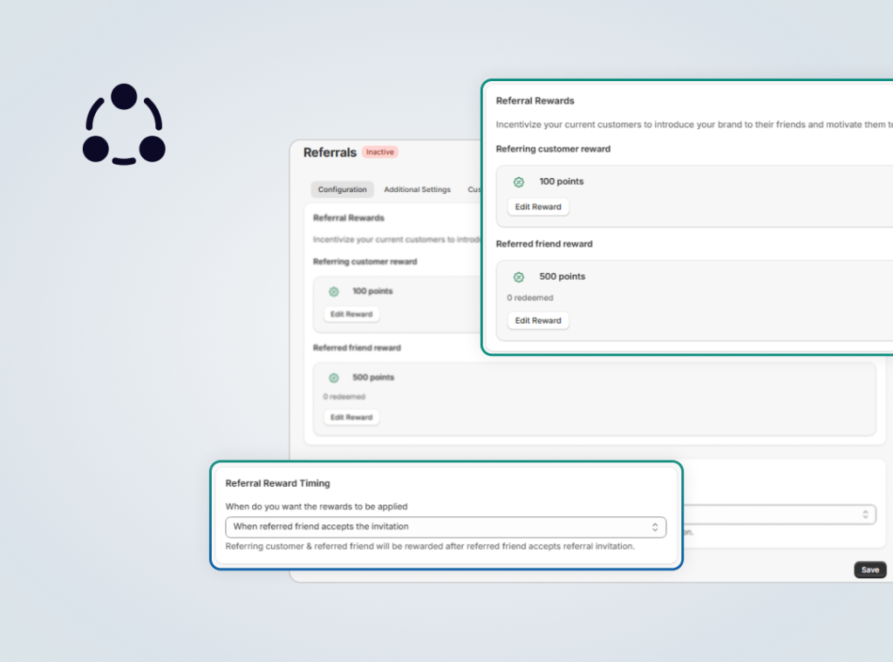The image size is (893, 662).
Task: Save the referral settings
Action: coord(869,570)
